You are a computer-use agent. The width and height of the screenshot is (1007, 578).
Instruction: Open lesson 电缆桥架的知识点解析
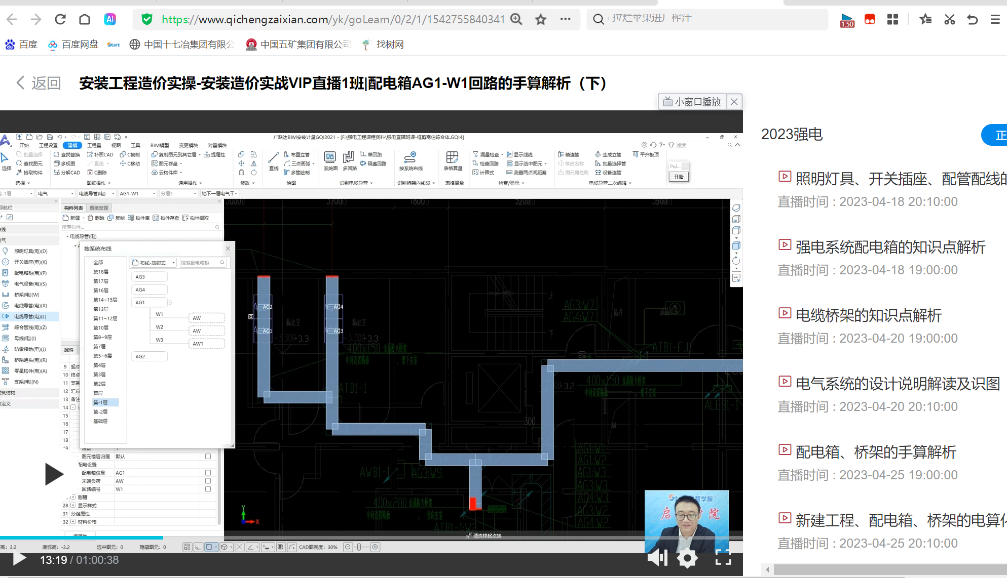pyautogui.click(x=868, y=315)
